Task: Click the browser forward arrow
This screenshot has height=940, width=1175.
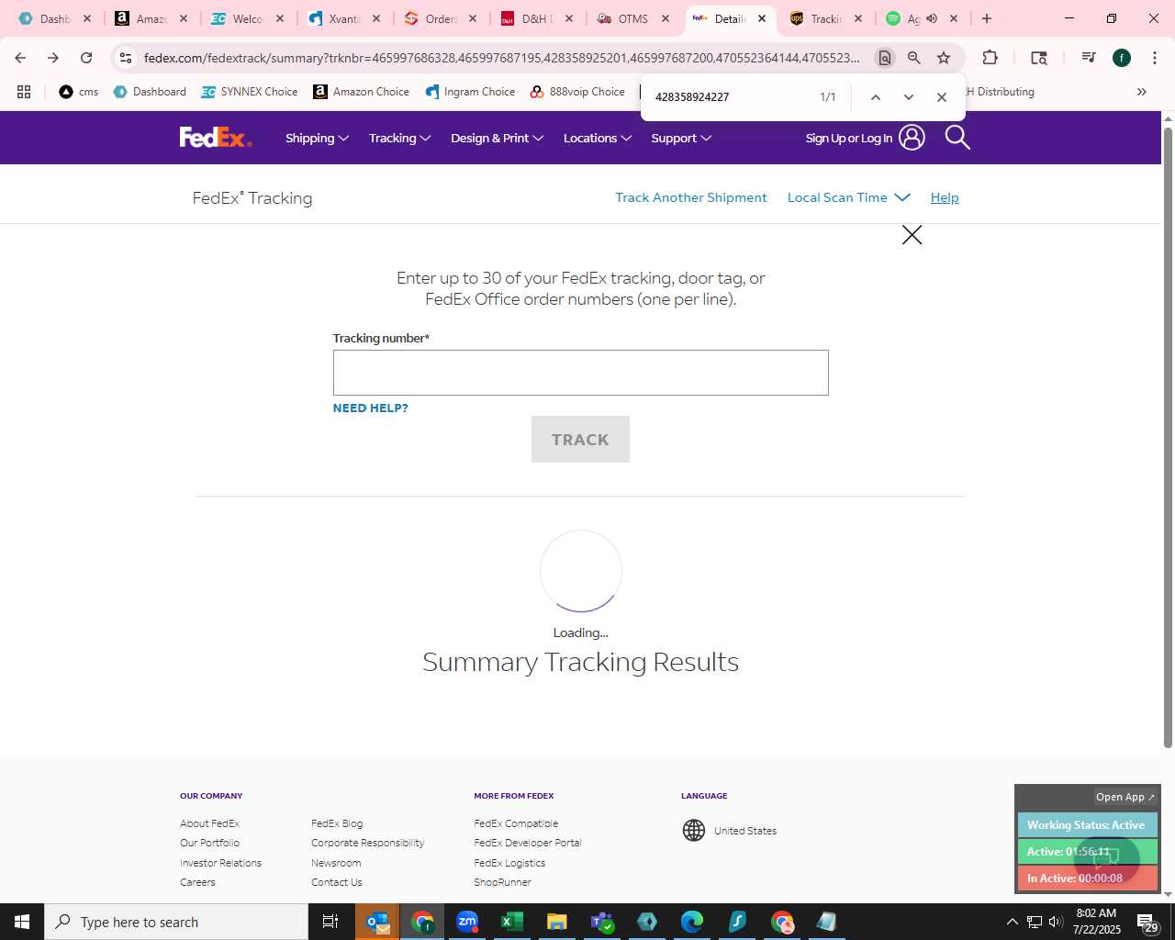Action: [53, 58]
